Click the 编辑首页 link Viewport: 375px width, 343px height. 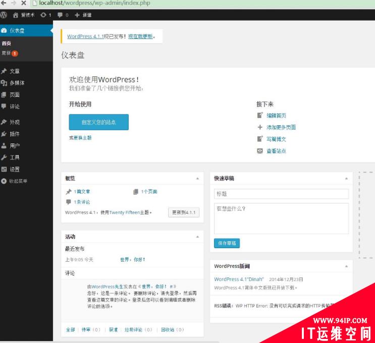pyautogui.click(x=277, y=116)
